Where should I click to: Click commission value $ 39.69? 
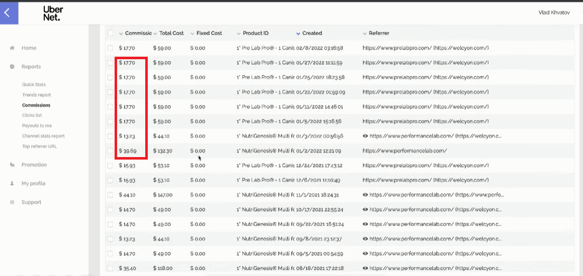127,151
